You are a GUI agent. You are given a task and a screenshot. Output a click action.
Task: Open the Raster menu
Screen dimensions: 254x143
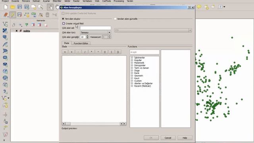(x=76, y=1)
